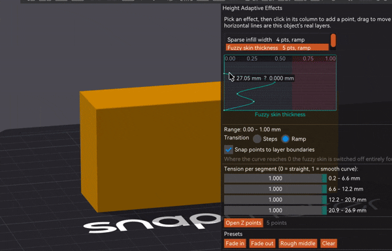Click the 0.50 axis label on graph
This screenshot has height=251, width=392.
coord(280,59)
